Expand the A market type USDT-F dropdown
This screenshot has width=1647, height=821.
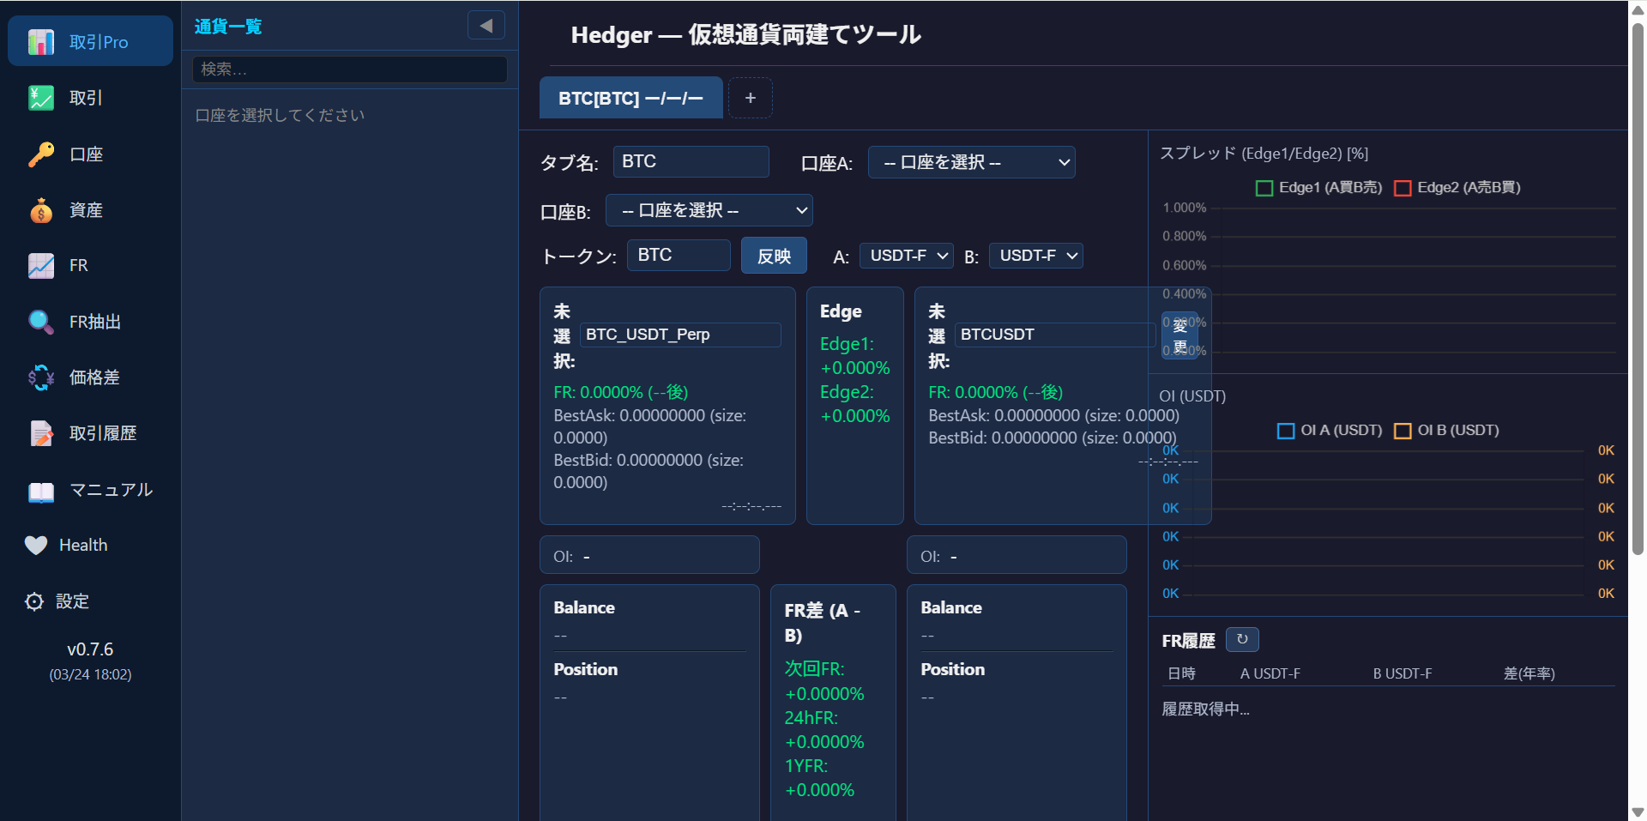906,256
